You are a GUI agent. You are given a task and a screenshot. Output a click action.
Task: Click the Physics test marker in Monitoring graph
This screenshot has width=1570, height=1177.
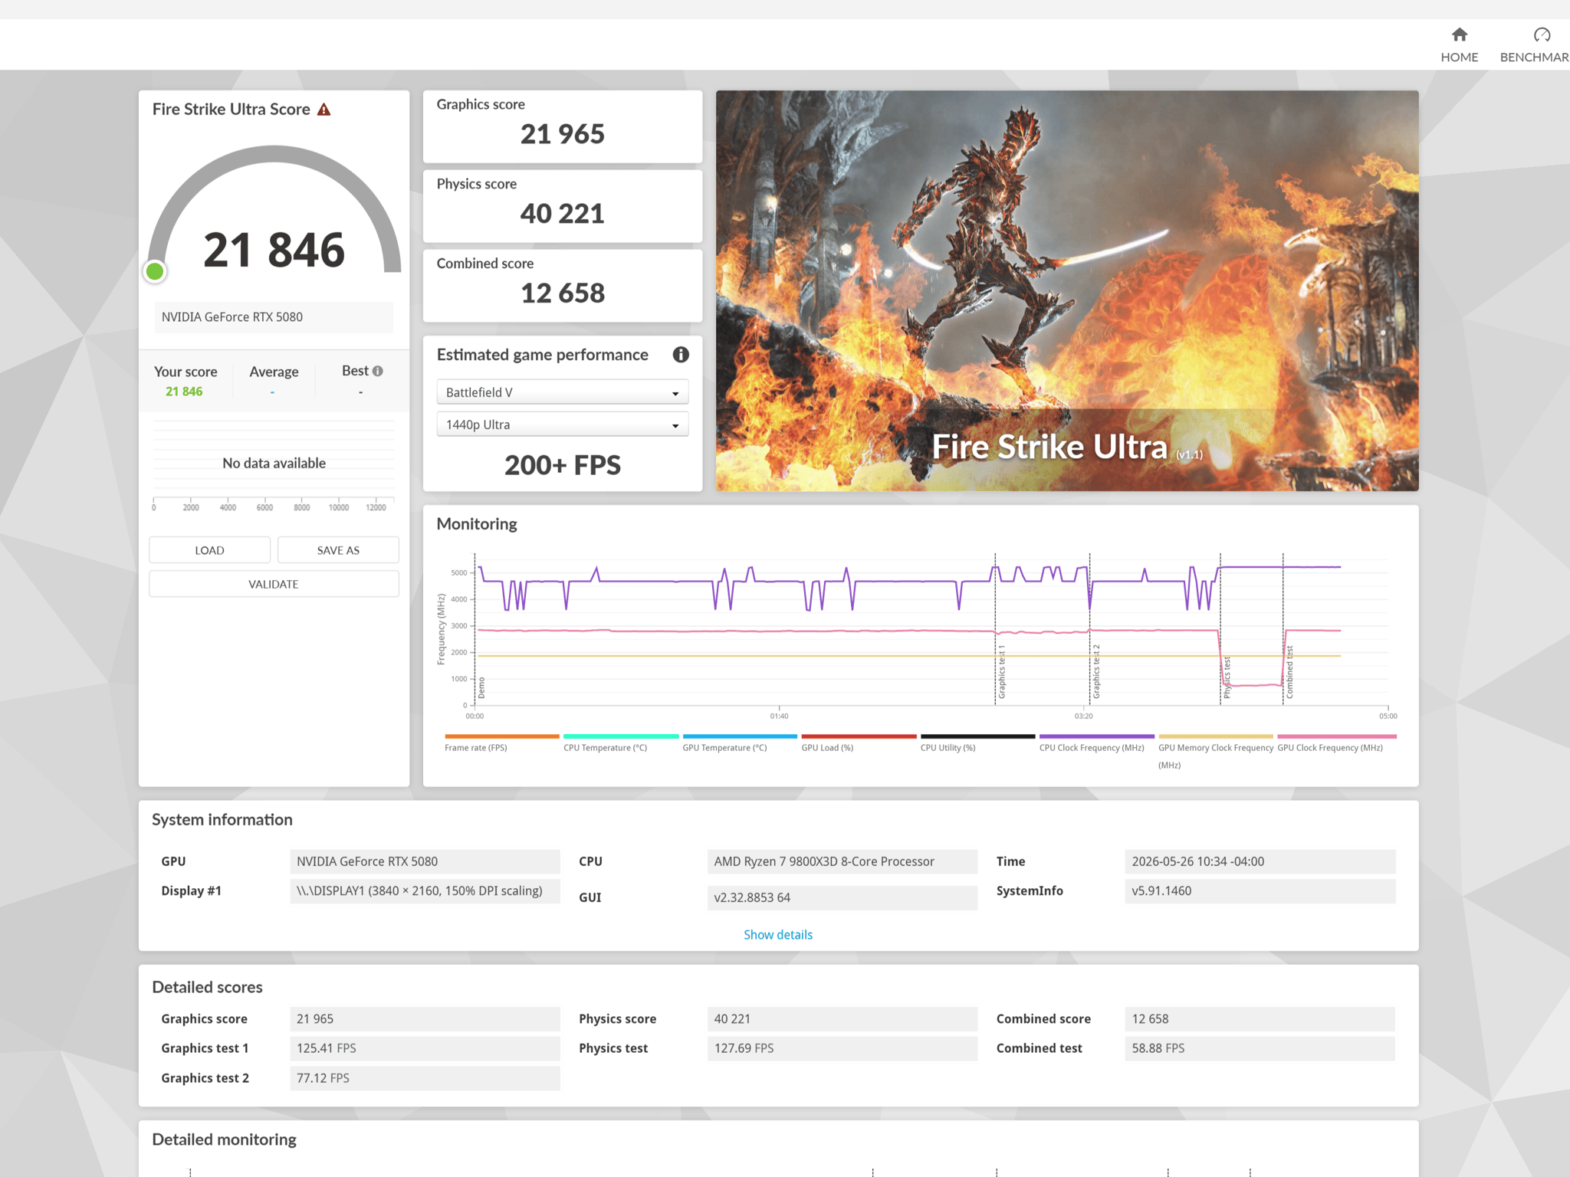(1227, 677)
